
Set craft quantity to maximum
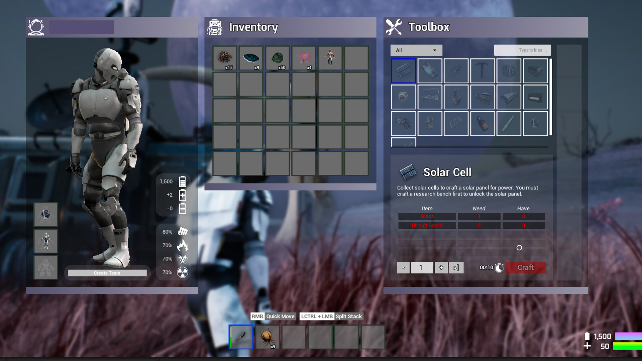coord(456,267)
